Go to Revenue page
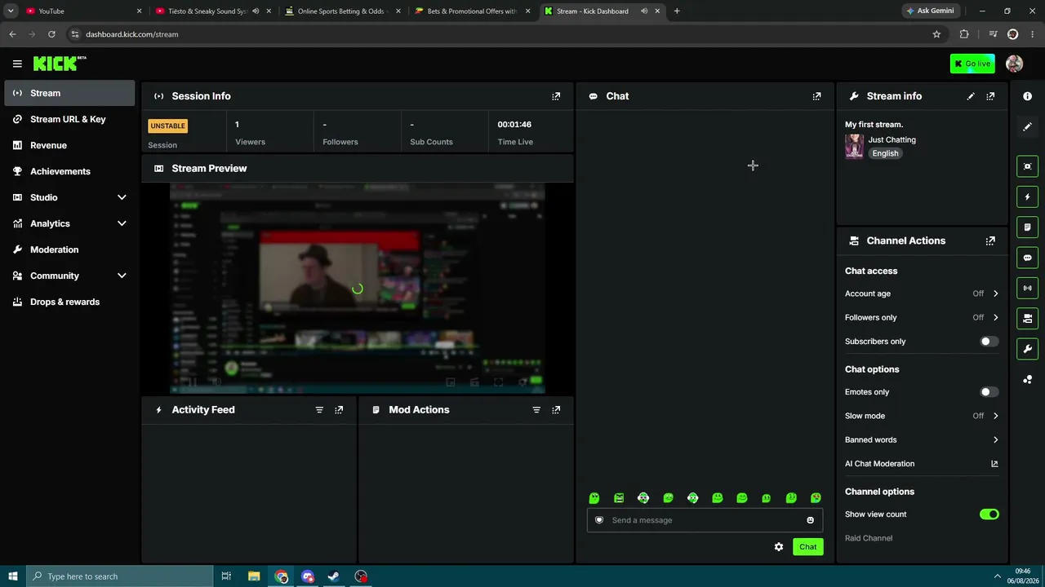Image resolution: width=1045 pixels, height=587 pixels. (x=69, y=145)
